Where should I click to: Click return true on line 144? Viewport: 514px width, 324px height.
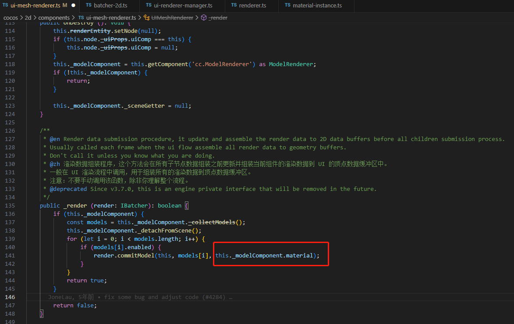tap(85, 280)
